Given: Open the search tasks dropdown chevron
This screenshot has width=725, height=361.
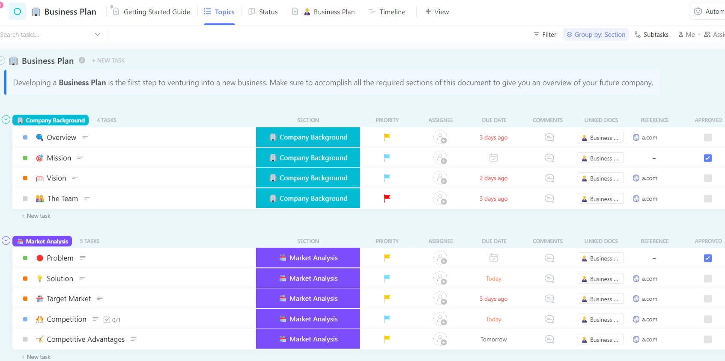Looking at the screenshot, I should [98, 35].
